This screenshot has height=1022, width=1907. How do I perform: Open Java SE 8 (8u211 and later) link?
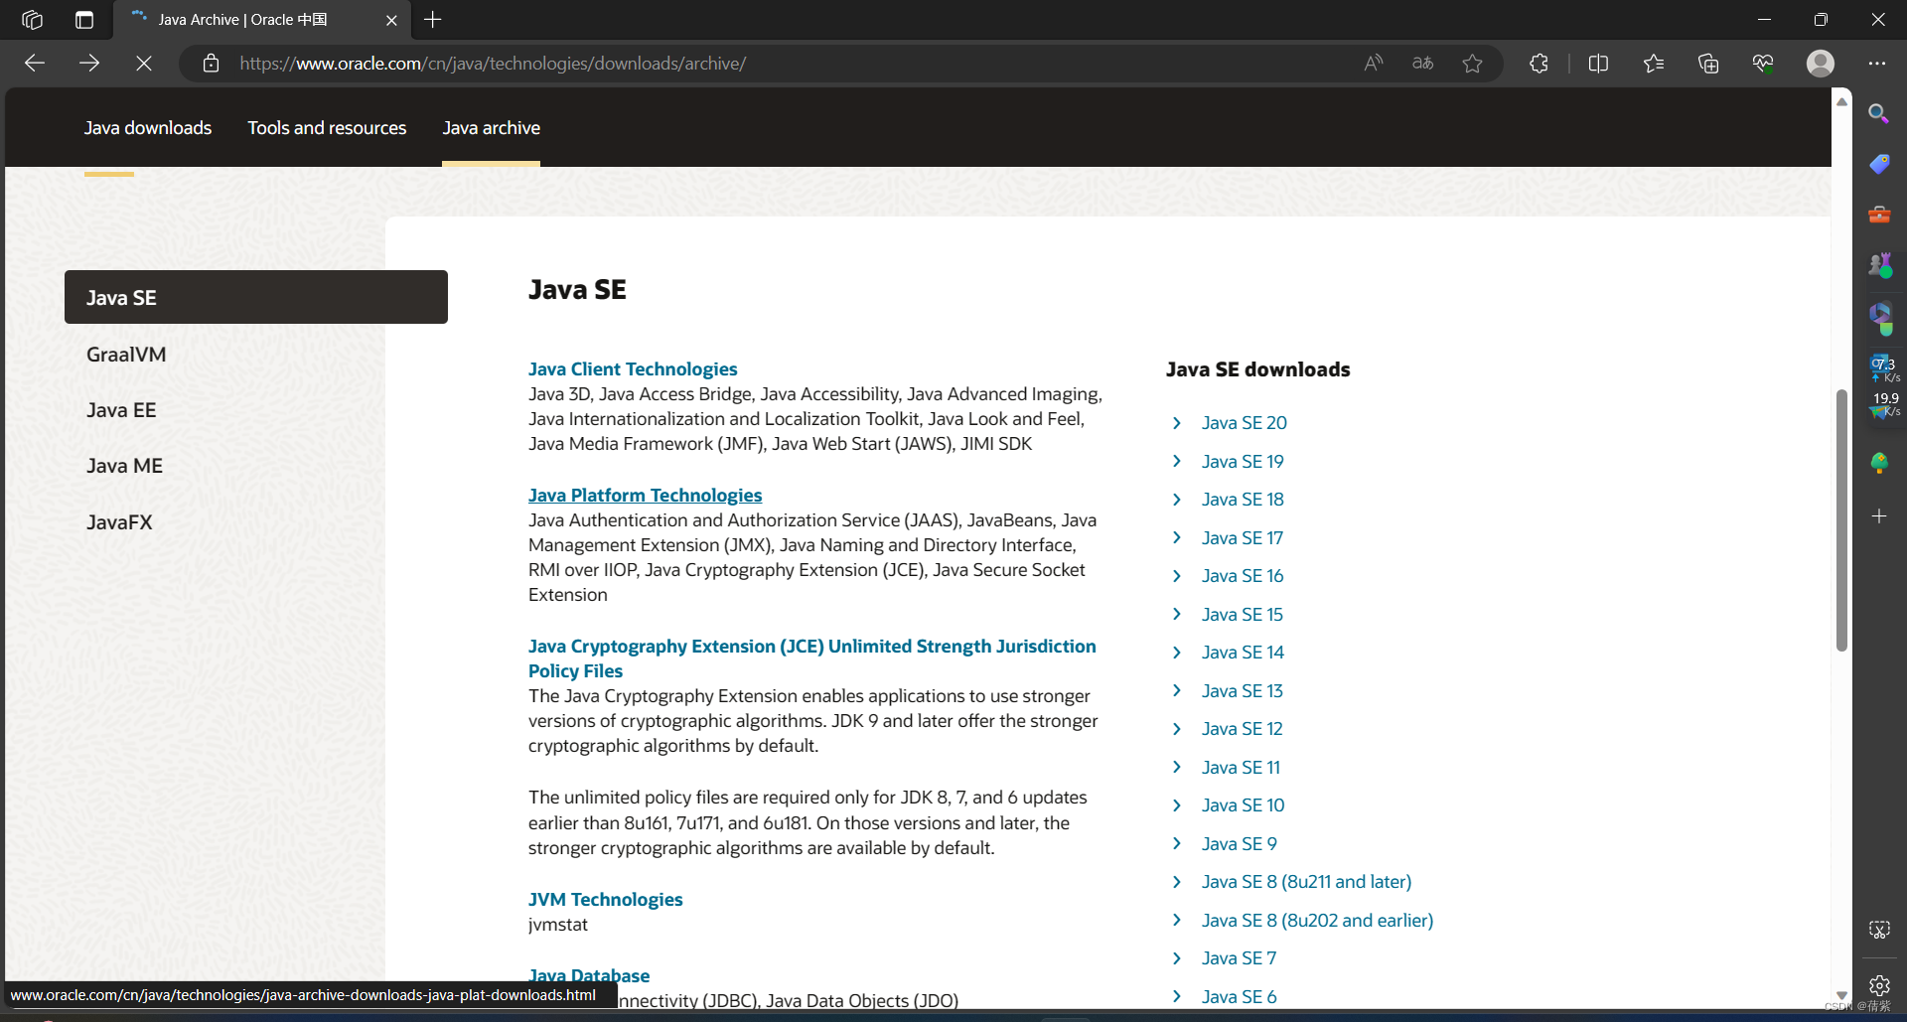[1306, 882]
